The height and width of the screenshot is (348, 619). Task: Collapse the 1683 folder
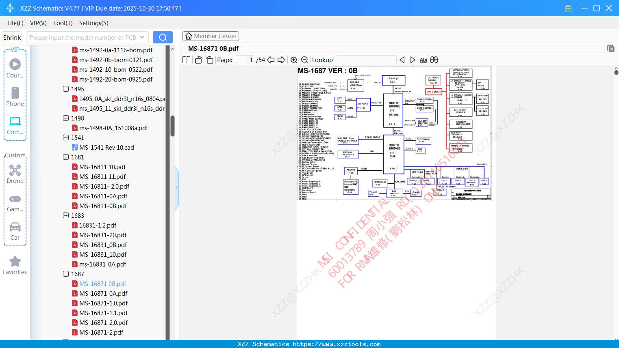pyautogui.click(x=66, y=215)
